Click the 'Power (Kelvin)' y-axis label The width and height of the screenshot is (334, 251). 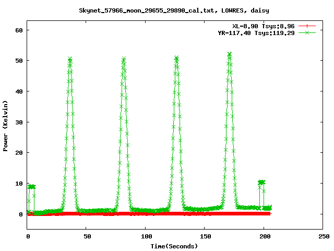[5, 125]
